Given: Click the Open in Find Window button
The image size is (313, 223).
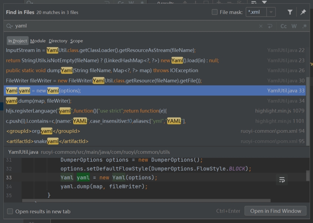Looking at the screenshot, I should (x=275, y=211).
